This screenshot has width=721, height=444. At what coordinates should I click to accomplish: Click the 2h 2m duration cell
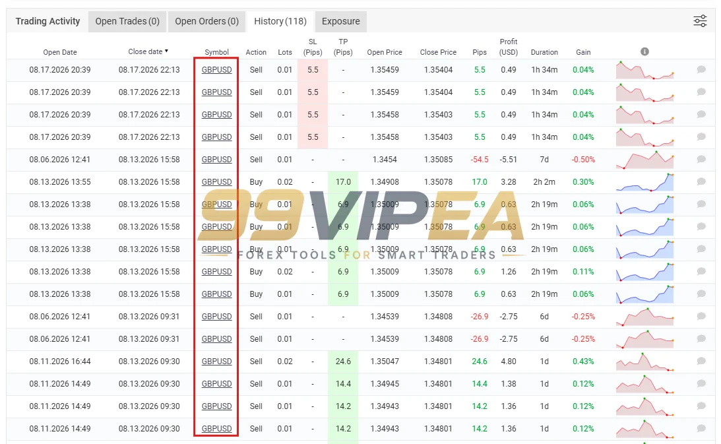544,181
